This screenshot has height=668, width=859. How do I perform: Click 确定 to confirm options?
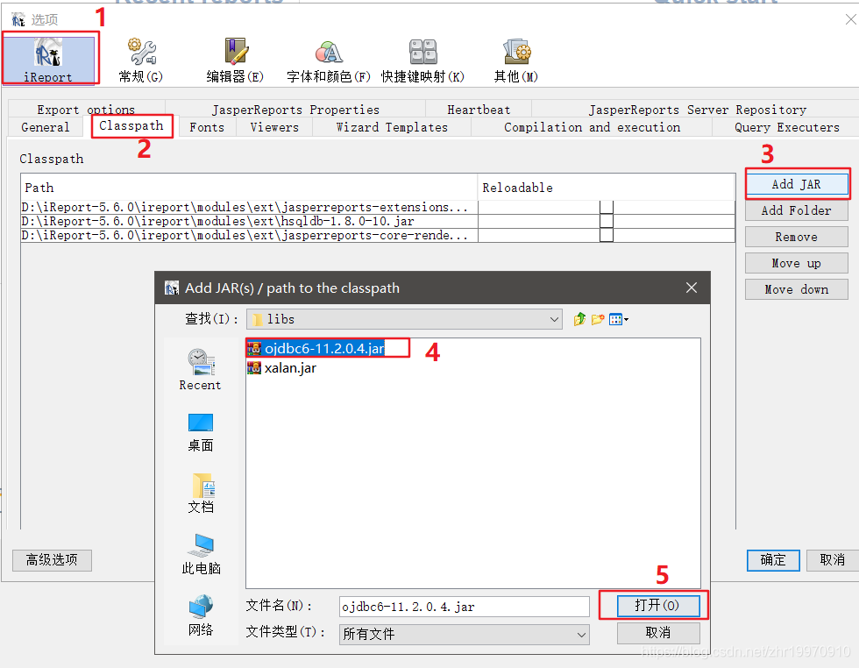click(x=773, y=560)
